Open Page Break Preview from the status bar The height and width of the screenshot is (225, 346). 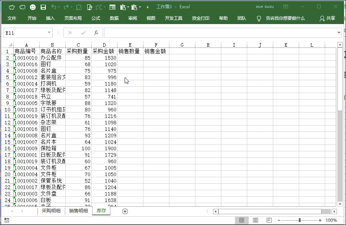click(269, 220)
